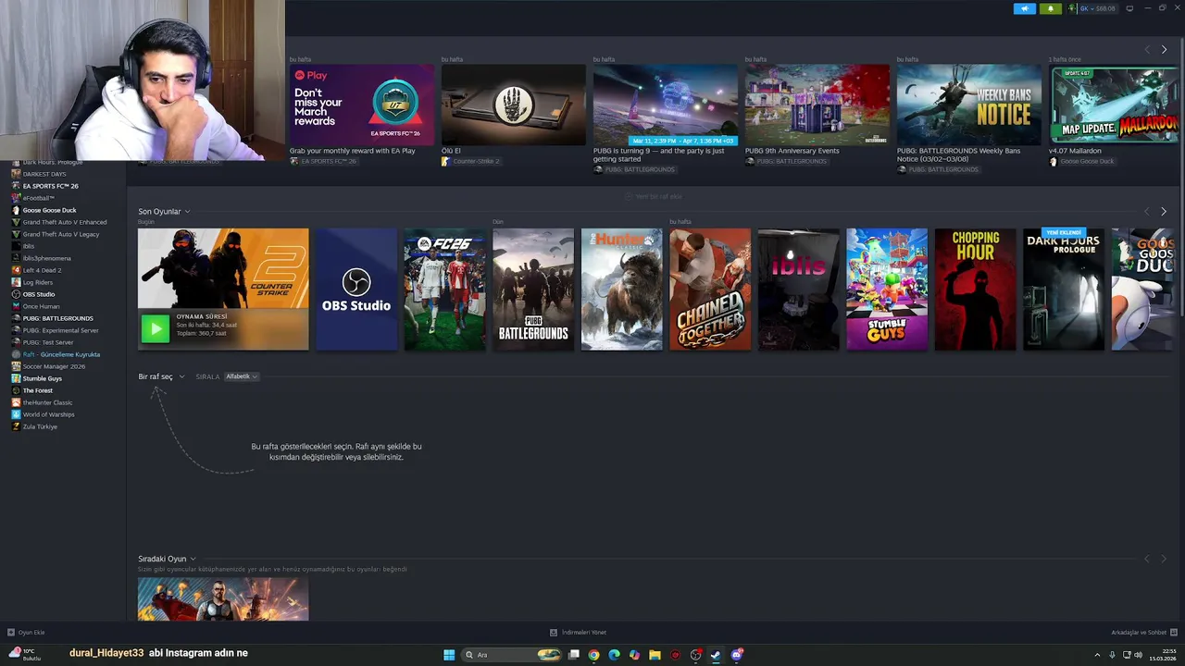Open 'PUBG: BATTLEGROUNDS Weekly Bans Notice' news
The height and width of the screenshot is (666, 1185).
pos(969,104)
